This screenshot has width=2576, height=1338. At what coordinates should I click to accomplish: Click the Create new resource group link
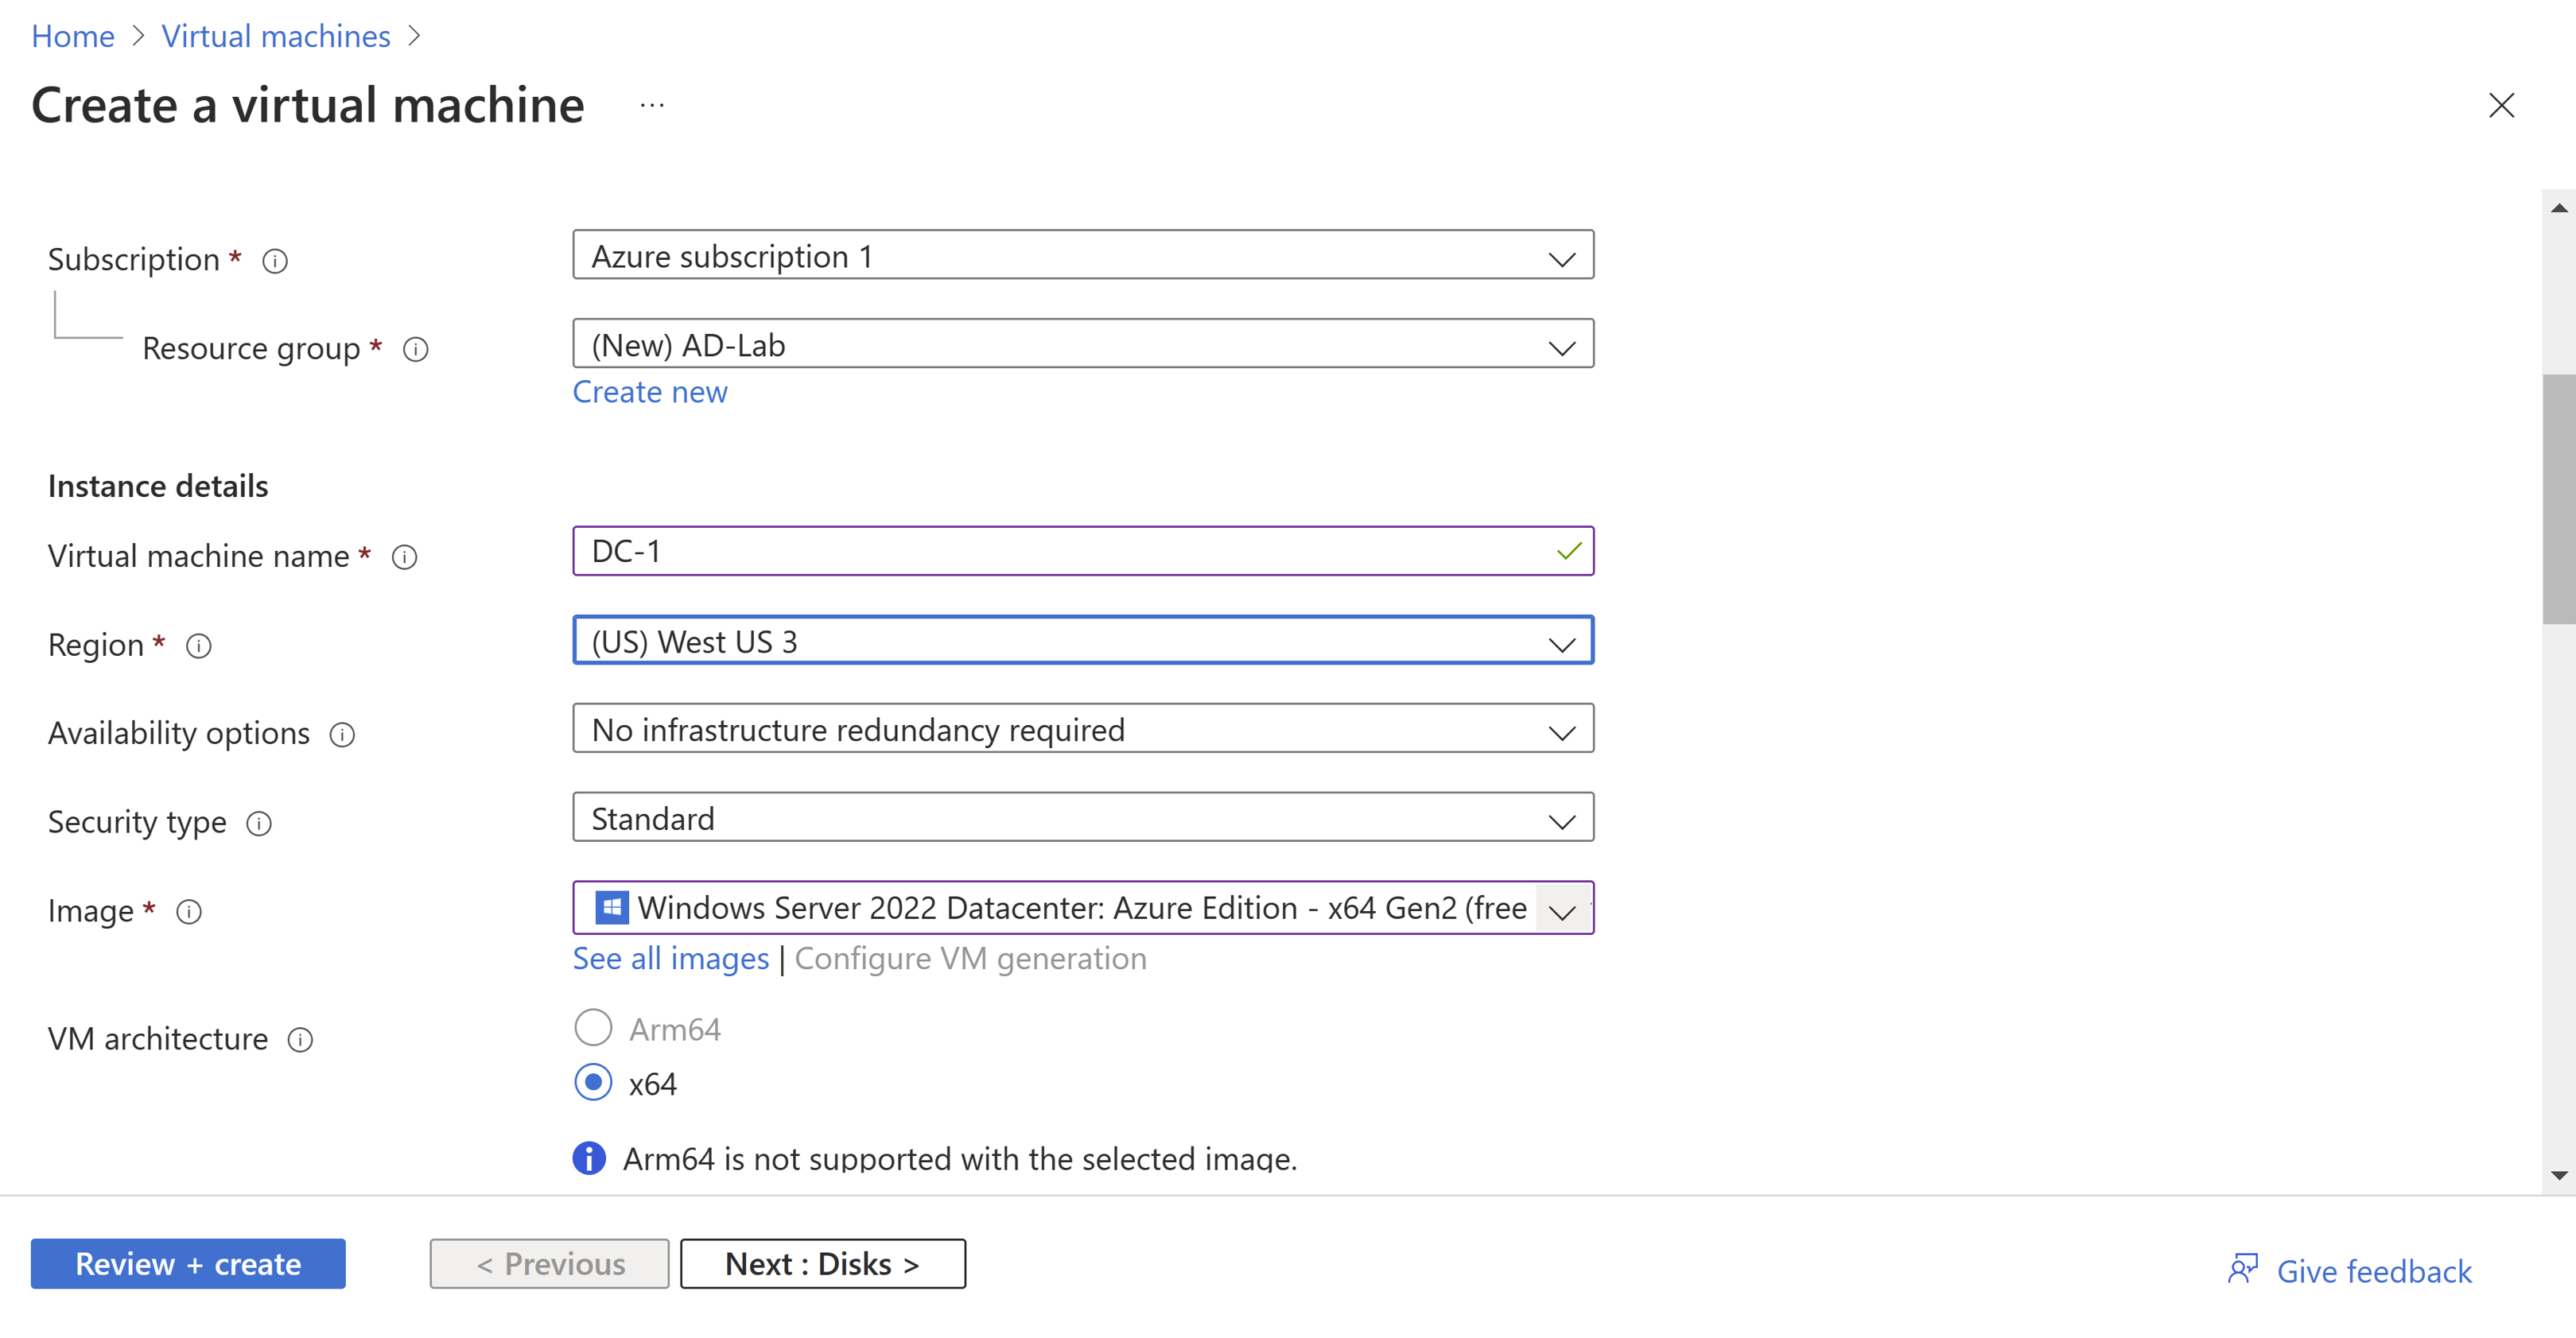(650, 392)
